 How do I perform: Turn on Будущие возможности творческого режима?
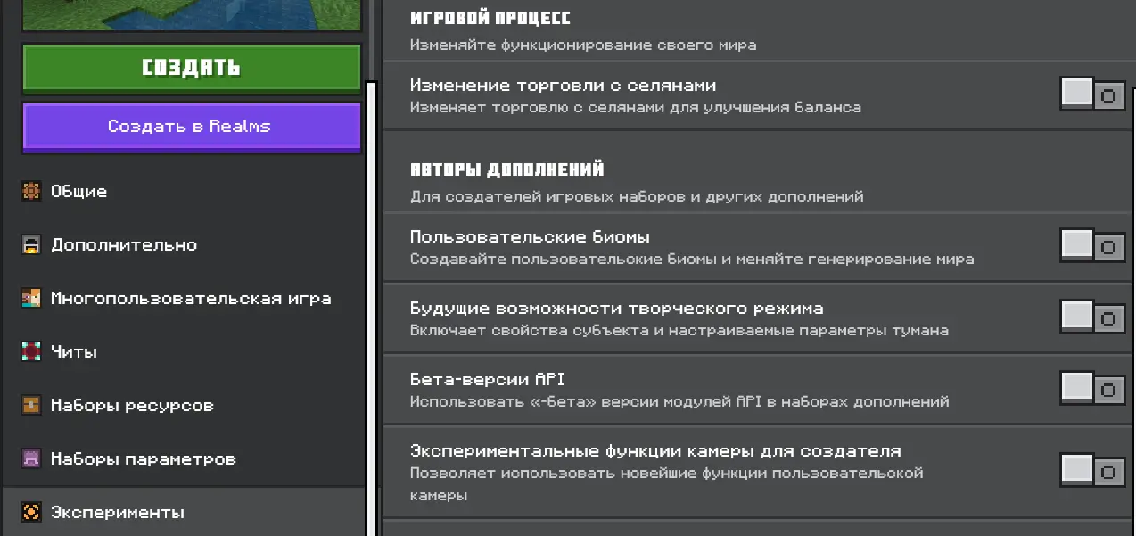coord(1092,317)
